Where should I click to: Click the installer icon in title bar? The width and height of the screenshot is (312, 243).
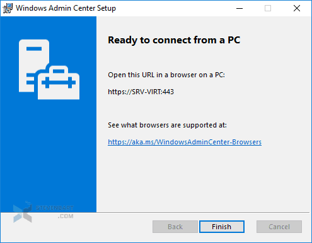[x=8, y=8]
